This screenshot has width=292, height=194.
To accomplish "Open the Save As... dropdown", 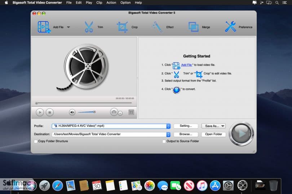I will (214, 126).
